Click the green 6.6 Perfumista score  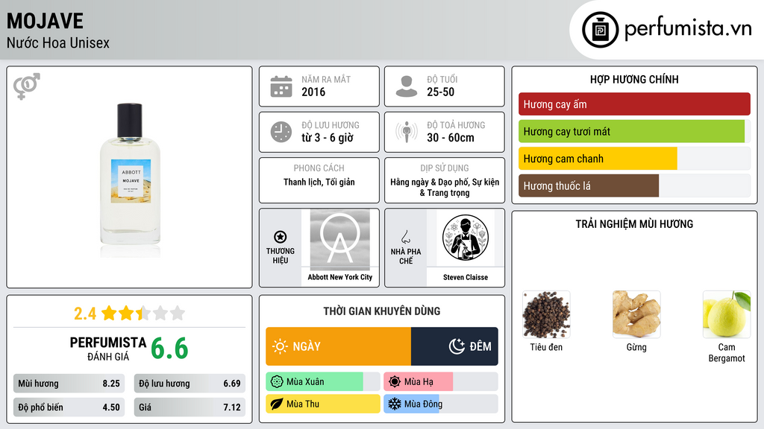click(x=169, y=349)
